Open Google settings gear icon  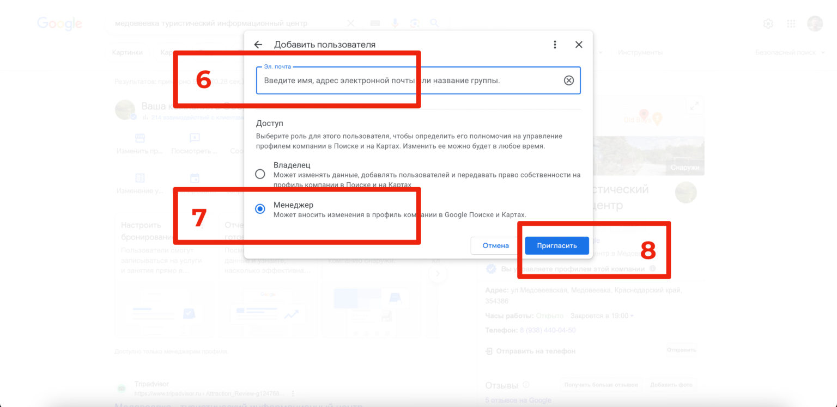tap(768, 23)
